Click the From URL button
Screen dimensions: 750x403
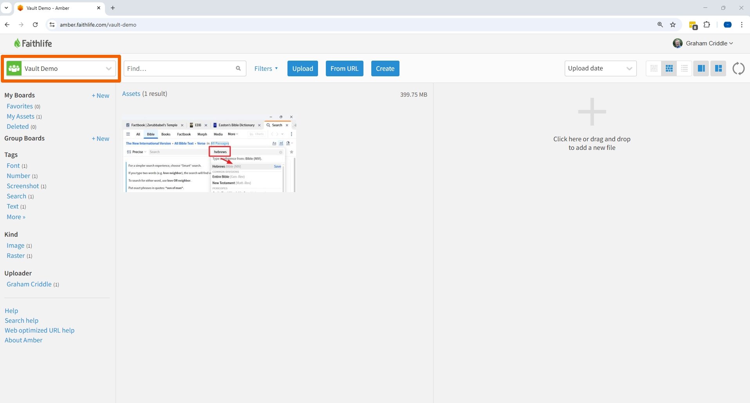[345, 68]
